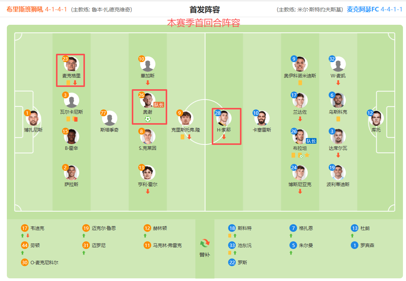Click the red down arrow under H·豪耶
The width and height of the screenshot is (406, 281).
(224, 137)
